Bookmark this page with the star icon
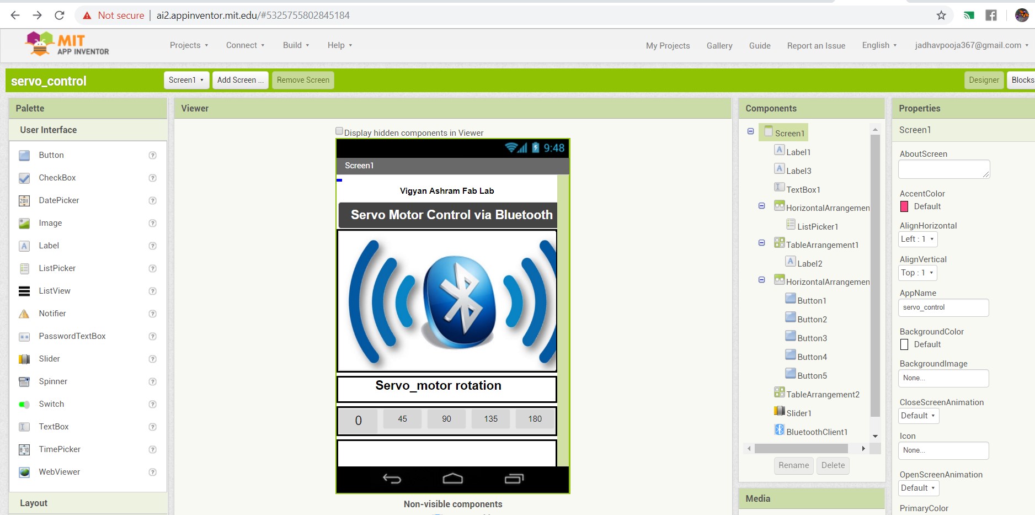 [941, 15]
